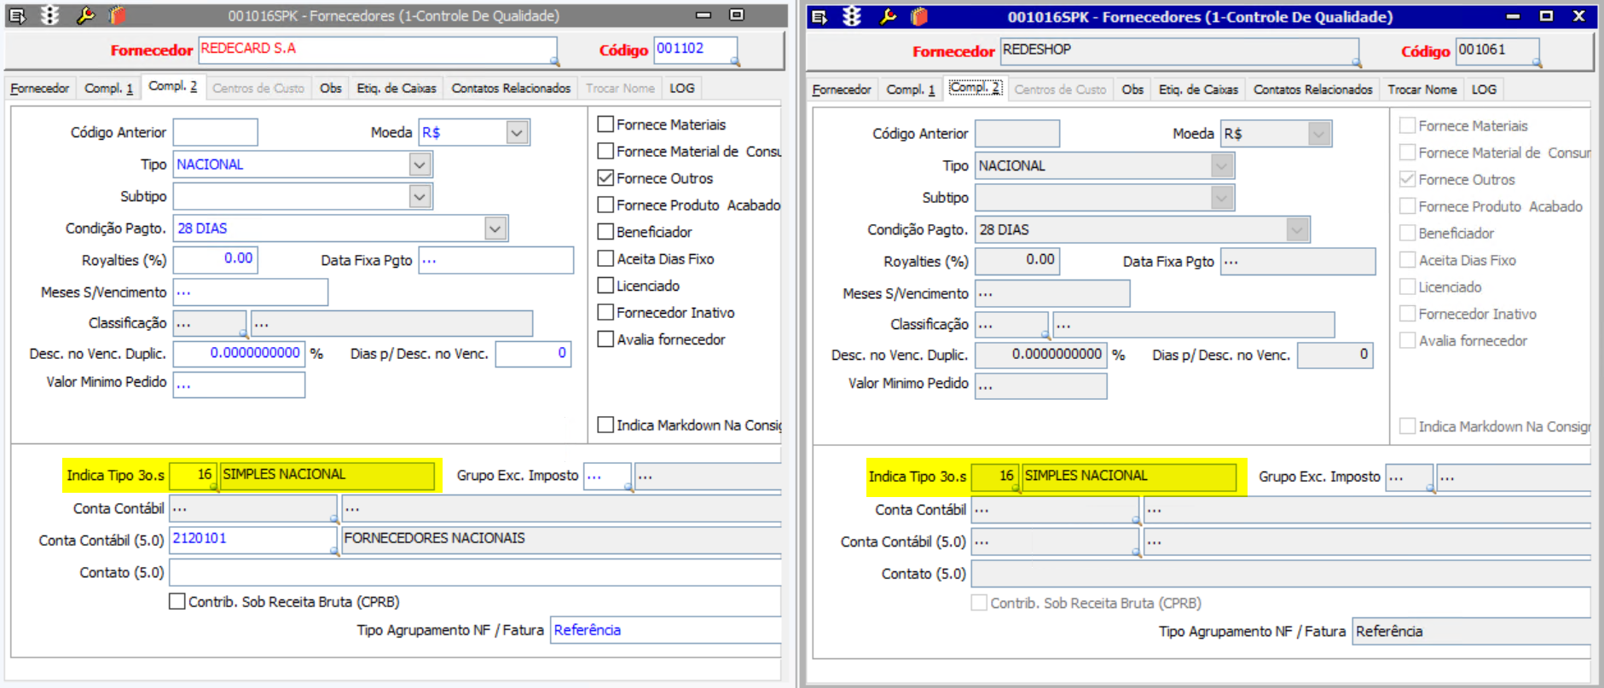Click the Contato (5.0) field in REDECARD window
Image resolution: width=1604 pixels, height=688 pixels.
(x=475, y=572)
